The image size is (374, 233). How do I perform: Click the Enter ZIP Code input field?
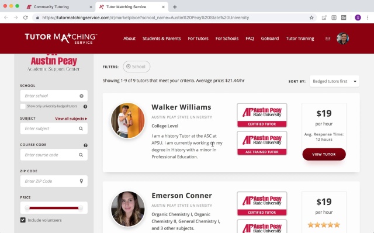[54, 181]
